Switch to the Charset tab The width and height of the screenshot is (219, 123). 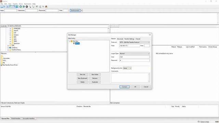pos(138,39)
